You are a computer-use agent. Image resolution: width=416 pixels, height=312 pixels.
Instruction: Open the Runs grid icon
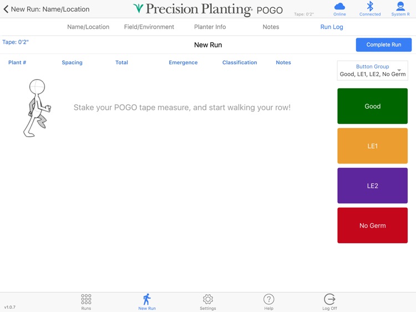coord(86,302)
